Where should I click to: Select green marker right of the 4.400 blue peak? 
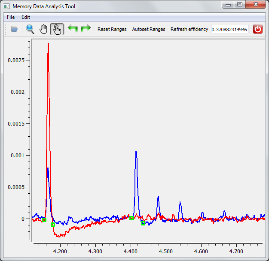tap(143, 223)
